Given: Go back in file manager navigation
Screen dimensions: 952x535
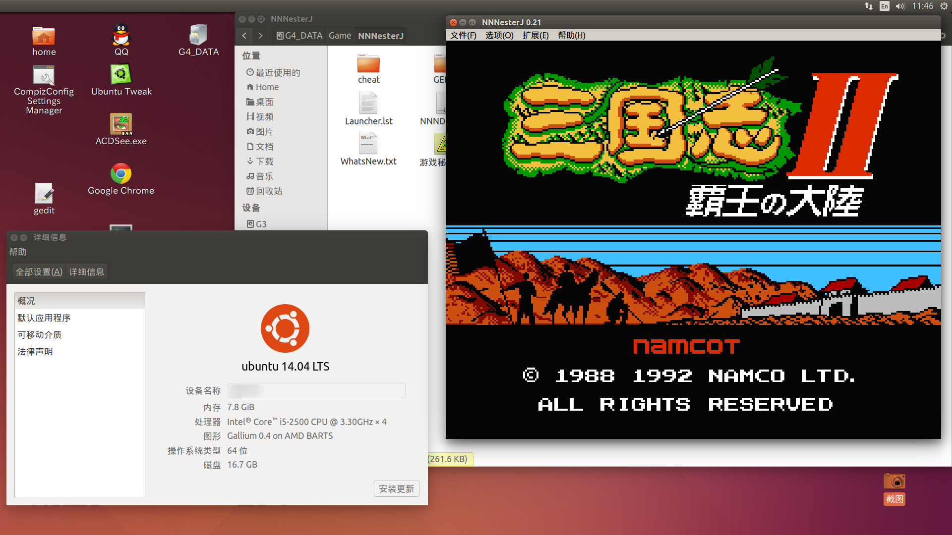Looking at the screenshot, I should (244, 36).
